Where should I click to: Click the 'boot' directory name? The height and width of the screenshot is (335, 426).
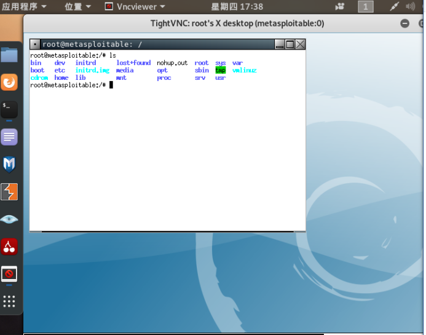pyautogui.click(x=37, y=70)
